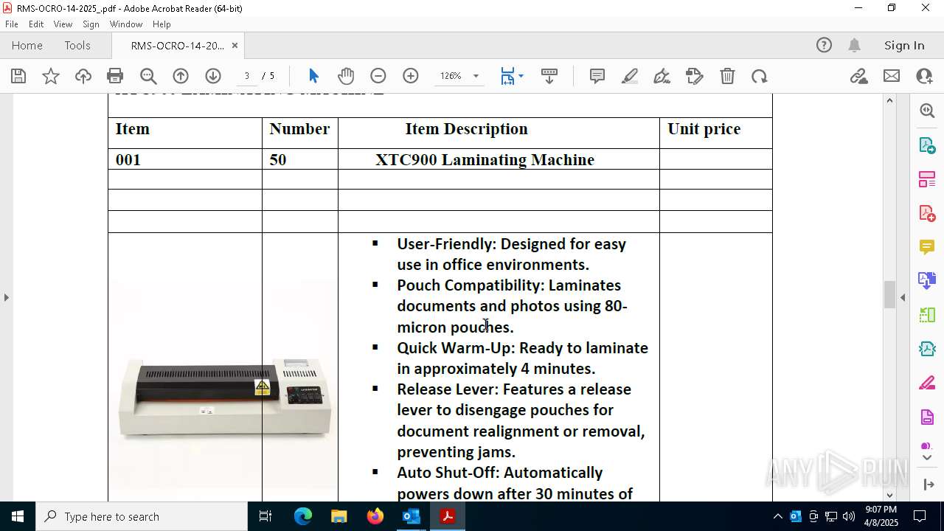Expand the right tools pane with arrow-bar icon

click(x=928, y=485)
